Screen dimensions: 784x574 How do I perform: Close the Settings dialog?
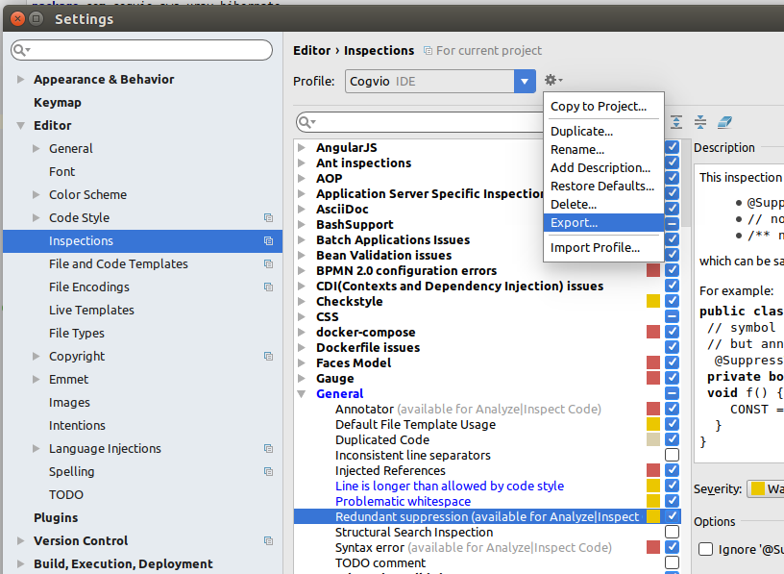(17, 19)
